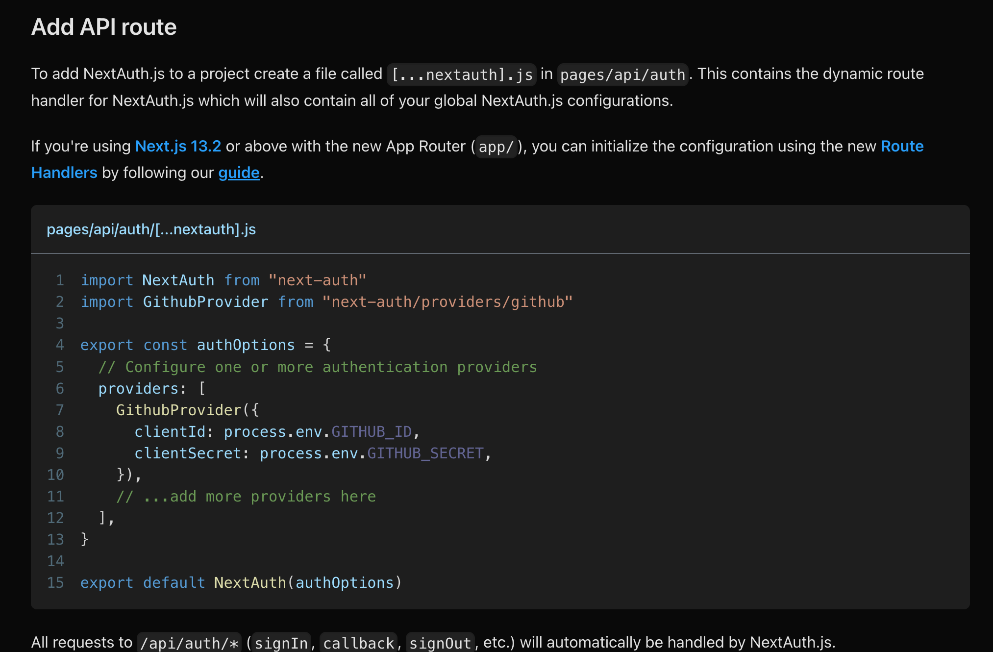Viewport: 993px width, 652px height.
Task: Click the signIn inline code
Action: click(281, 643)
